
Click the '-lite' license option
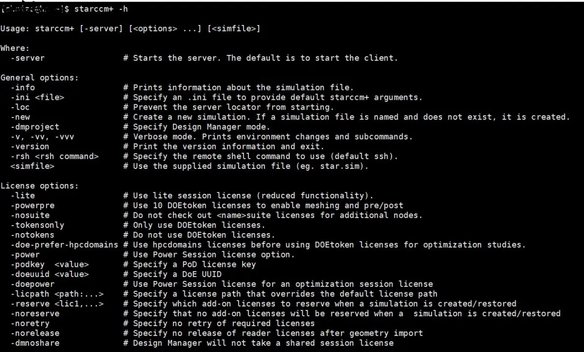coord(23,196)
